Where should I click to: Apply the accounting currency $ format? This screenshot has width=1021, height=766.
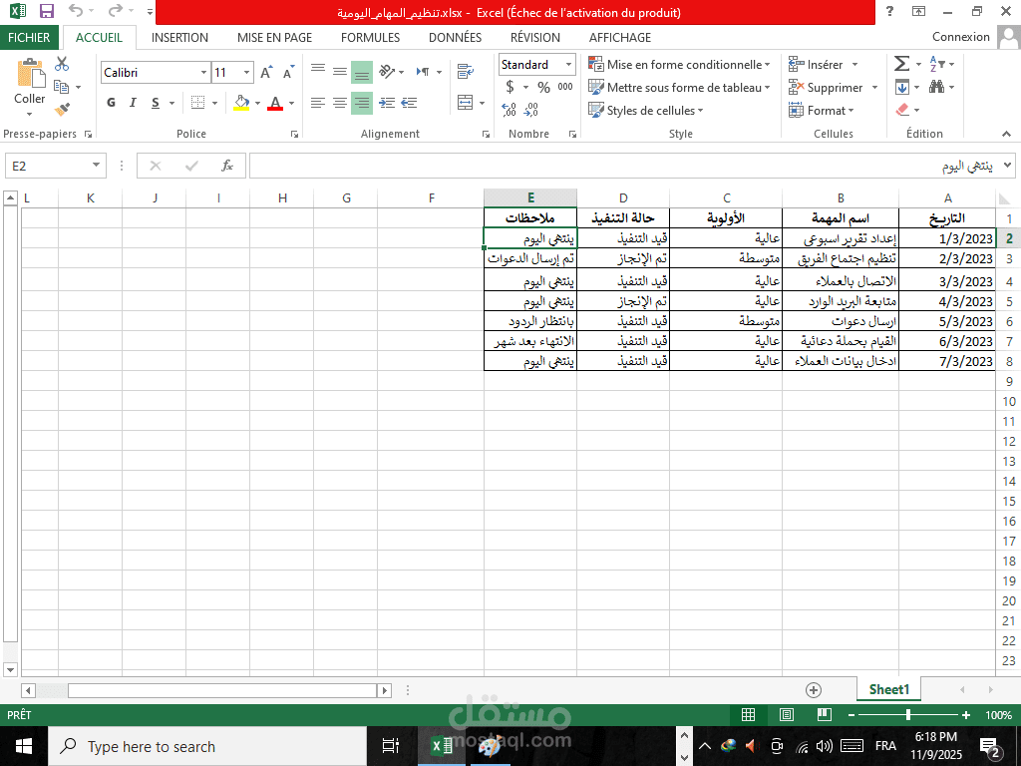[510, 87]
